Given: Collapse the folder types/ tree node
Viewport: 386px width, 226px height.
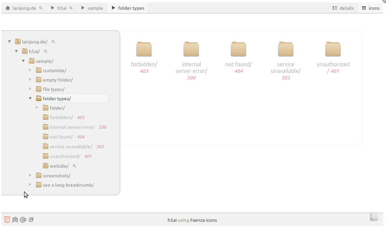Looking at the screenshot, I should tap(30, 99).
